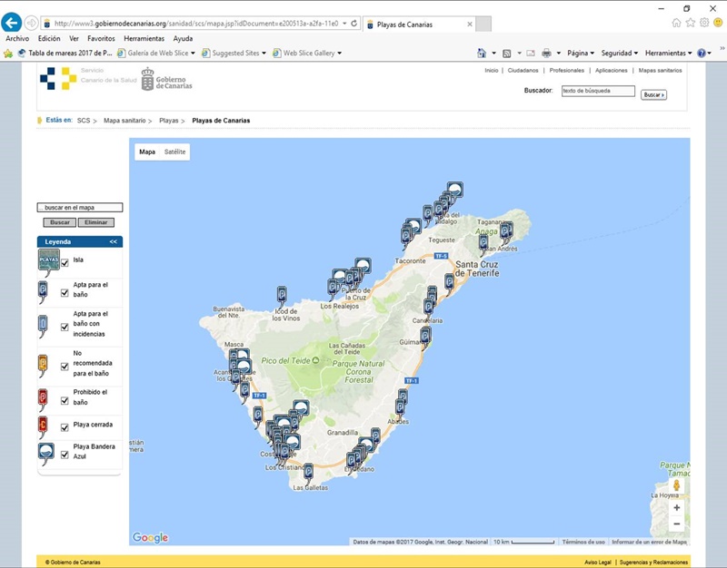Click the beach marker near Icod de los Vinos

(x=282, y=294)
